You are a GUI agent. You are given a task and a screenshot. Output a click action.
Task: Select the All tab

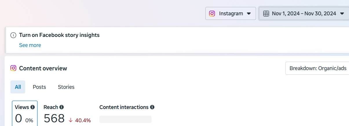click(x=18, y=87)
